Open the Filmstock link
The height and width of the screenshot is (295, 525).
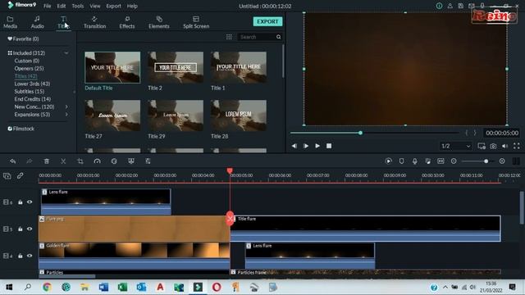(21, 129)
